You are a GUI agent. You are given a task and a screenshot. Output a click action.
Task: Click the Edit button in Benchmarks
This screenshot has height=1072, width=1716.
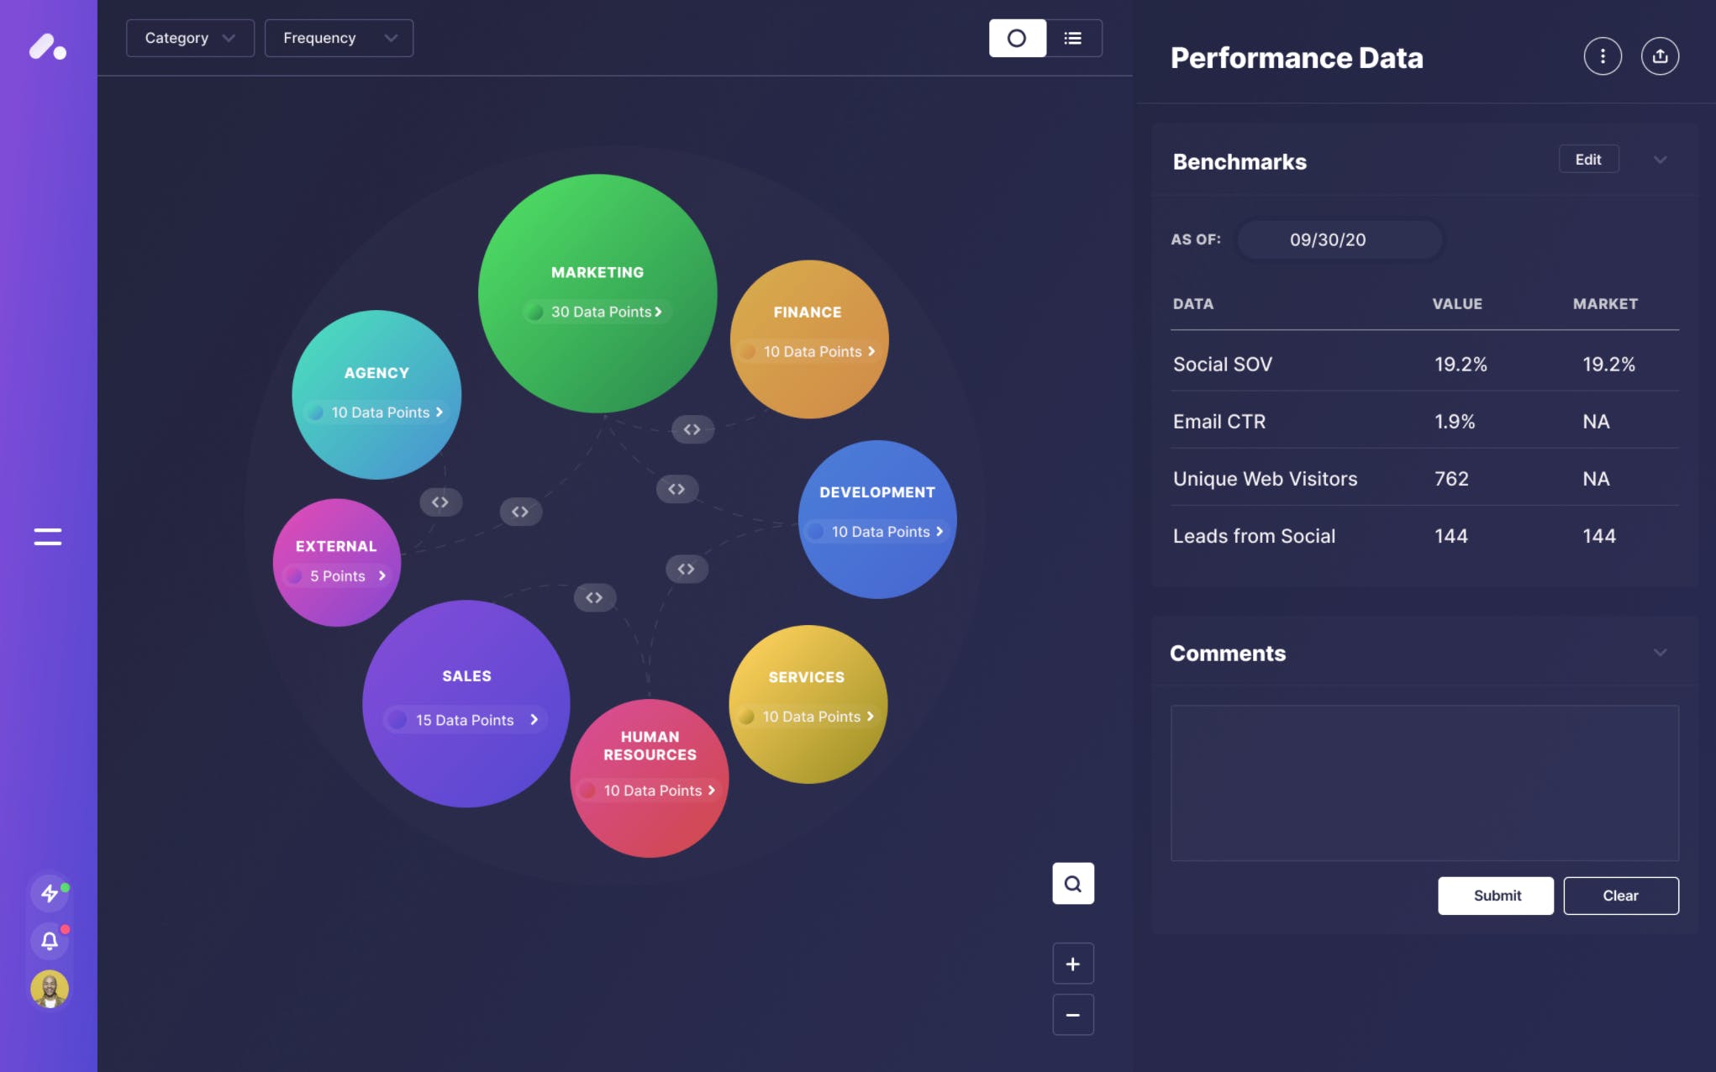(1588, 160)
